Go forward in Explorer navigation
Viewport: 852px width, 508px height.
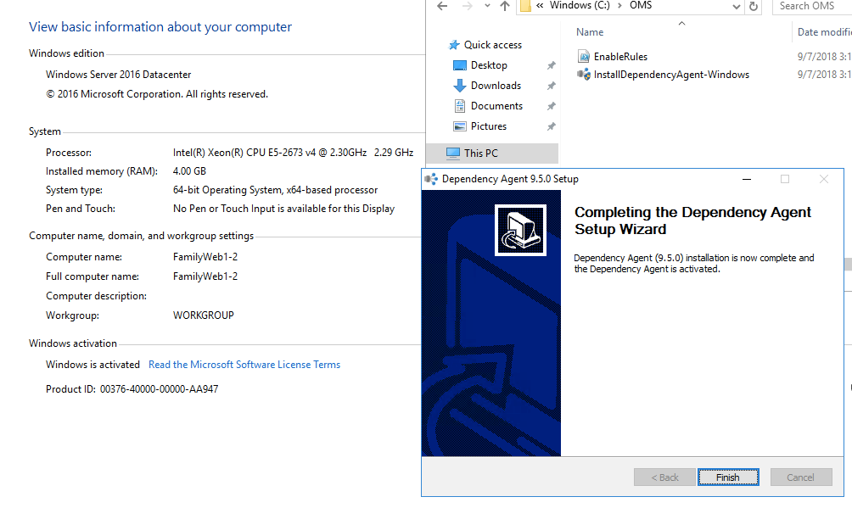468,6
